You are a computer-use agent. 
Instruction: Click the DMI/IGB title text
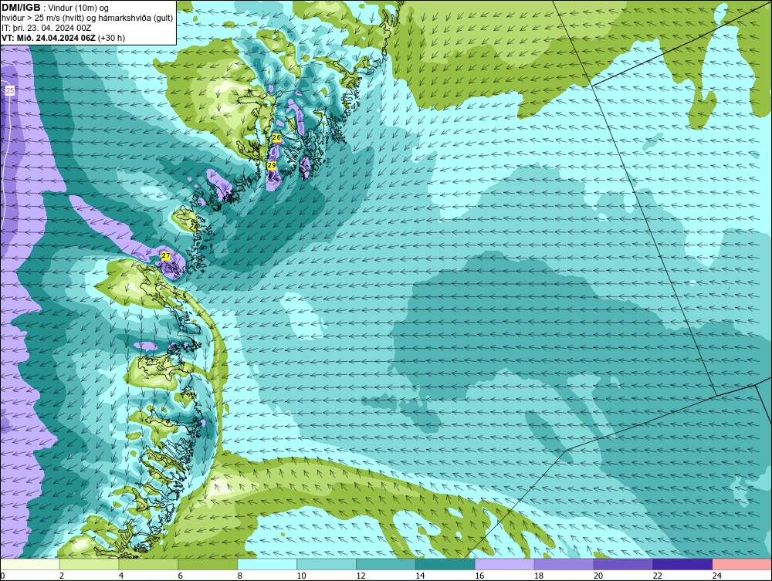tap(21, 8)
